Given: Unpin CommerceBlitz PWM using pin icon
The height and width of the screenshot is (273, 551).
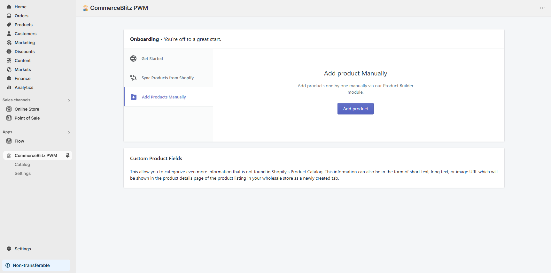Looking at the screenshot, I should coord(68,155).
